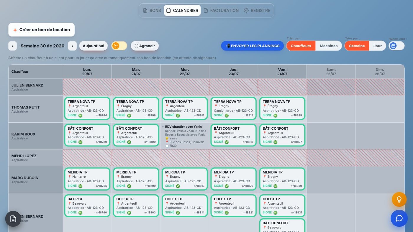Open the Facturation tab

point(221,11)
